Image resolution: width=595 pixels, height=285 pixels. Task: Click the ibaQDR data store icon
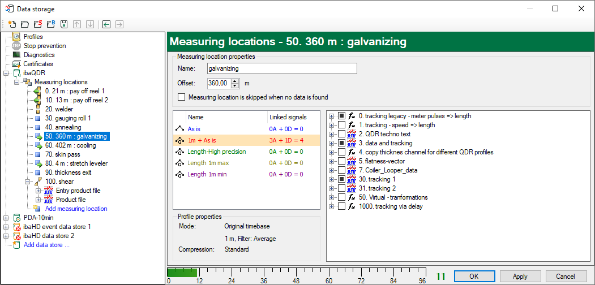point(18,73)
